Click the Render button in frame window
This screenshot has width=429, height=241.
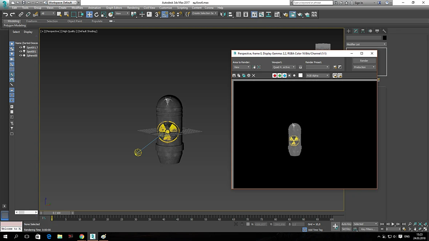click(364, 61)
